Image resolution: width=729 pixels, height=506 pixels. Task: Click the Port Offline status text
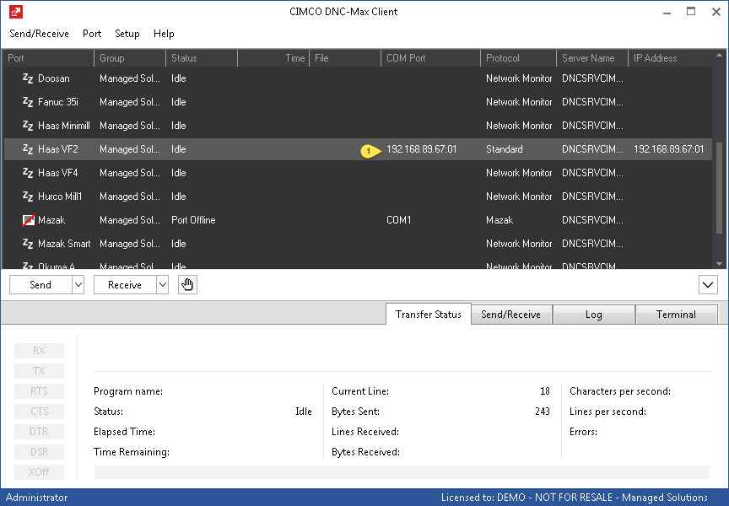pos(193,220)
